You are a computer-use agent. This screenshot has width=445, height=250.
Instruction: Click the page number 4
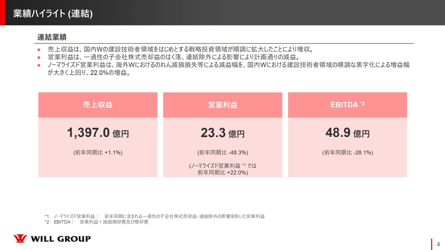[438, 244]
